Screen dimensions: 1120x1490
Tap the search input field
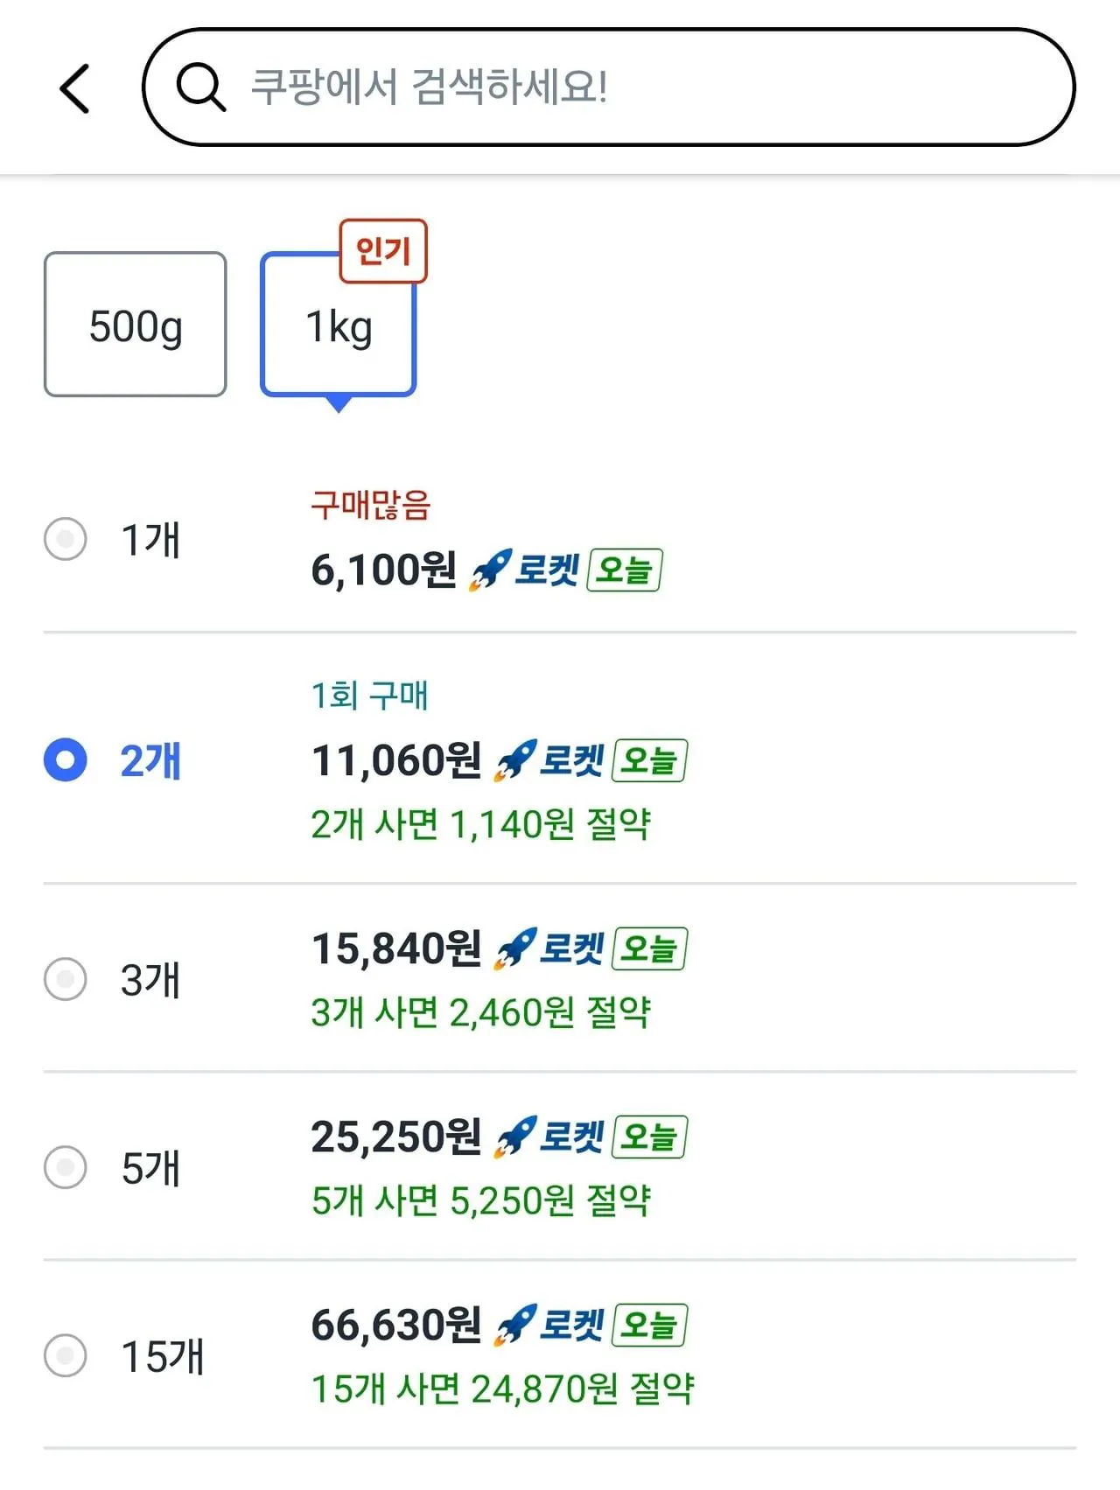click(612, 87)
